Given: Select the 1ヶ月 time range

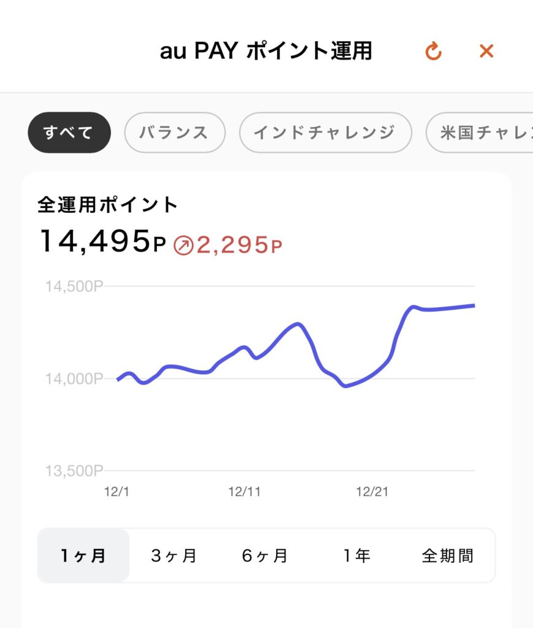Looking at the screenshot, I should point(83,556).
